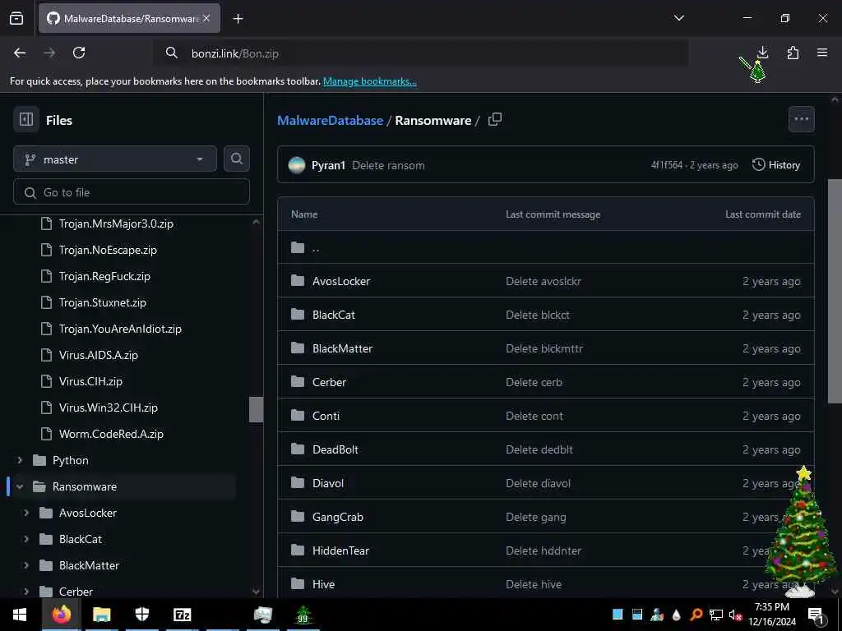Open the BlackCat folder in table
Image resolution: width=842 pixels, height=631 pixels.
point(334,315)
